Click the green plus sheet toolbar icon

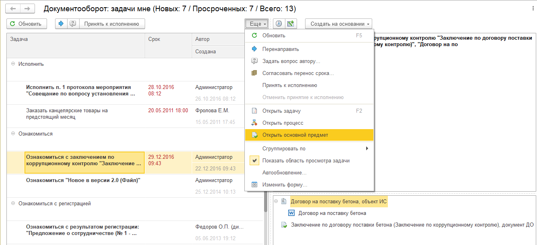[x=291, y=24]
